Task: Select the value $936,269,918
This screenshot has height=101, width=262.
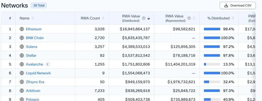Action: tap(137, 91)
